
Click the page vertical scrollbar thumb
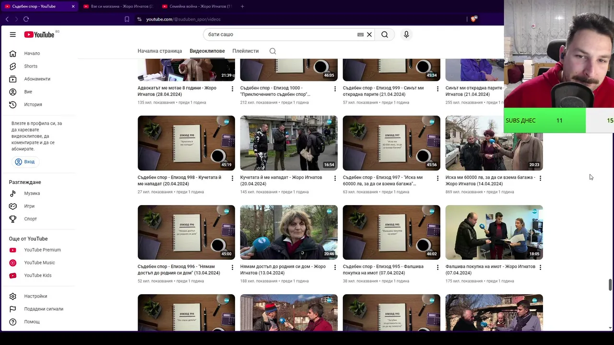(x=610, y=284)
